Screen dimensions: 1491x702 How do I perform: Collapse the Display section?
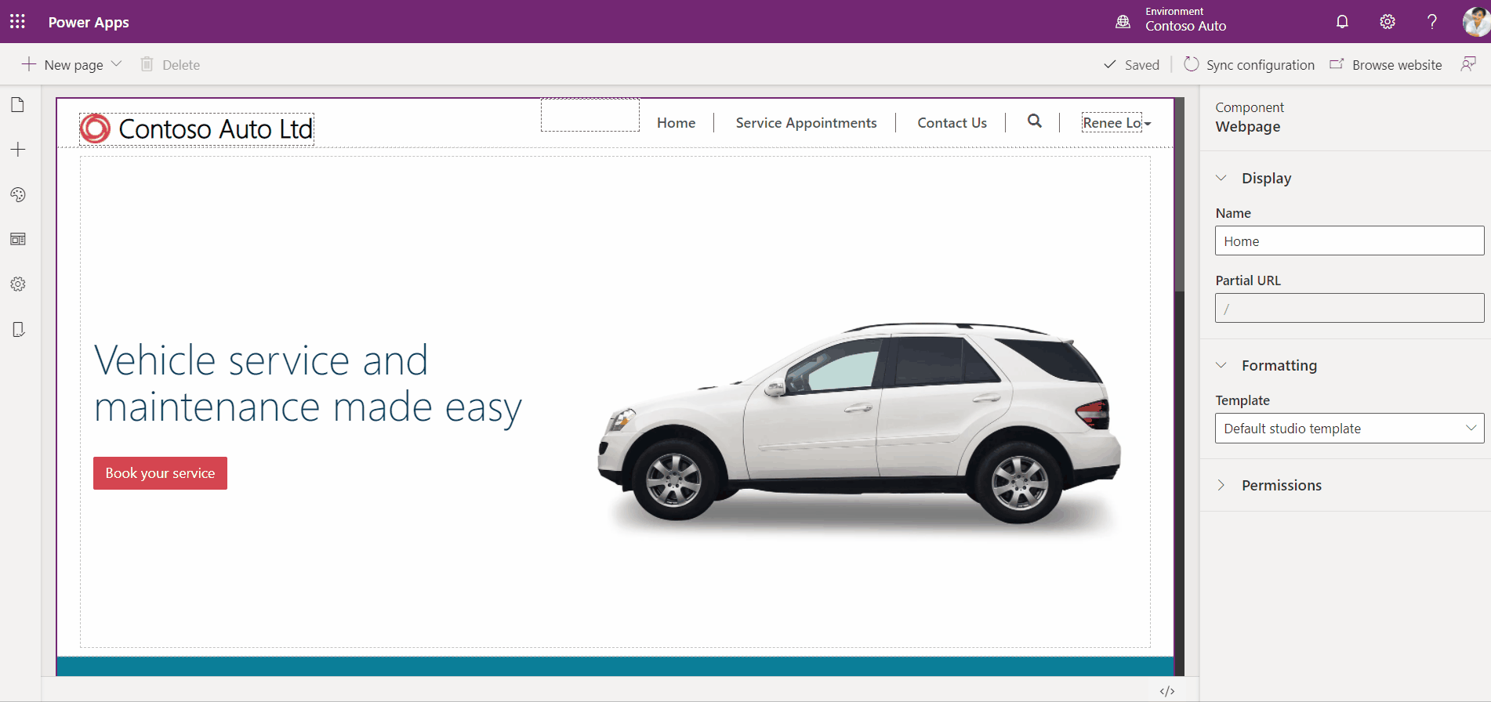tap(1221, 178)
